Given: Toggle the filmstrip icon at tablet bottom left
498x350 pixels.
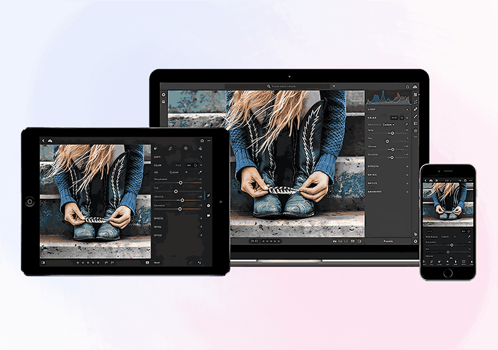Looking at the screenshot, I should 43,262.
